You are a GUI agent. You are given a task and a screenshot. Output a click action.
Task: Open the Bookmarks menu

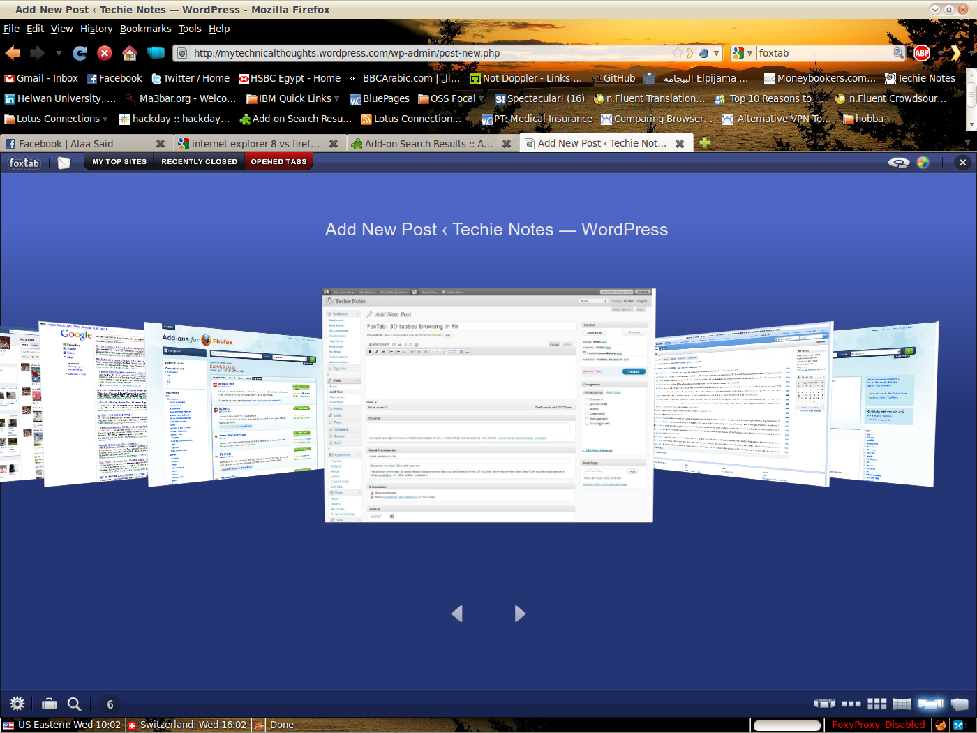coord(145,29)
